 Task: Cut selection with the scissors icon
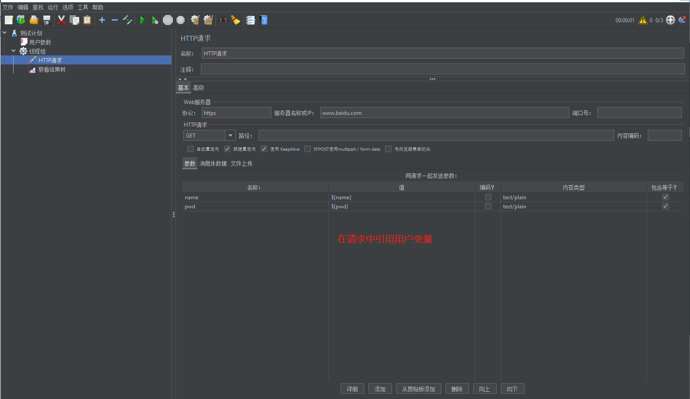tap(61, 20)
